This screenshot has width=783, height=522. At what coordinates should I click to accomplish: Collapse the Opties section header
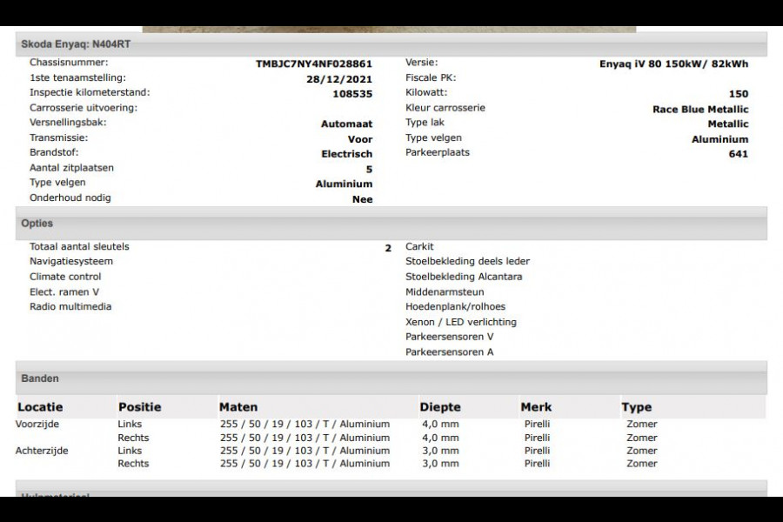coord(37,224)
